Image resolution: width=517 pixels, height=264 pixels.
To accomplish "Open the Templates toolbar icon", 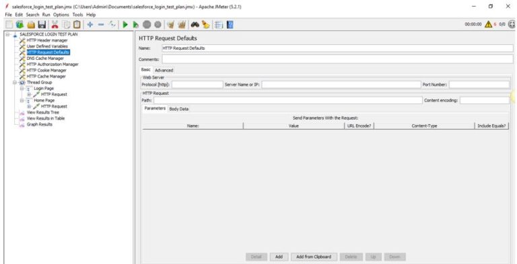I will click(x=20, y=24).
